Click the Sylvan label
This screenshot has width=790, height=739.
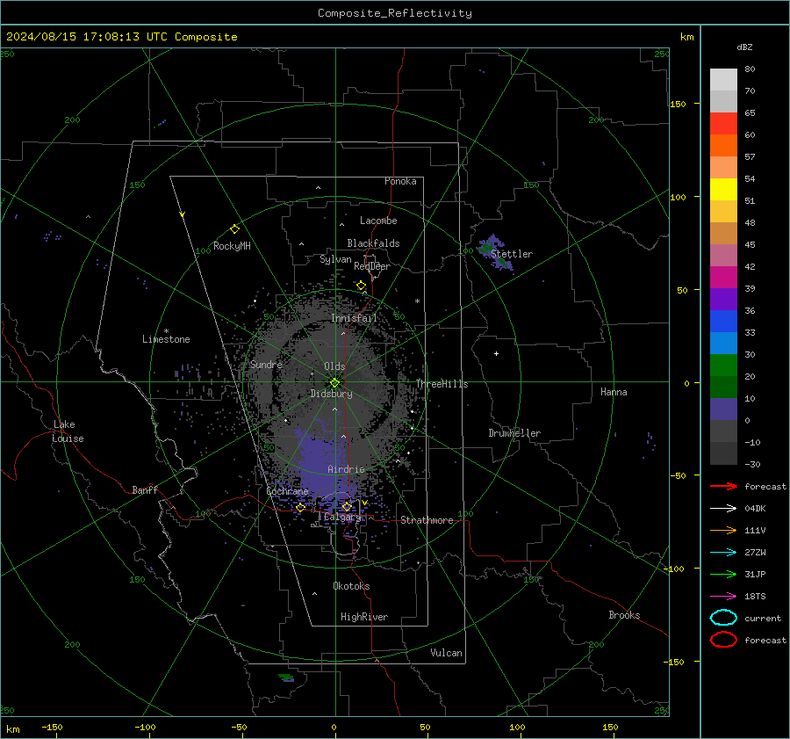tap(335, 259)
